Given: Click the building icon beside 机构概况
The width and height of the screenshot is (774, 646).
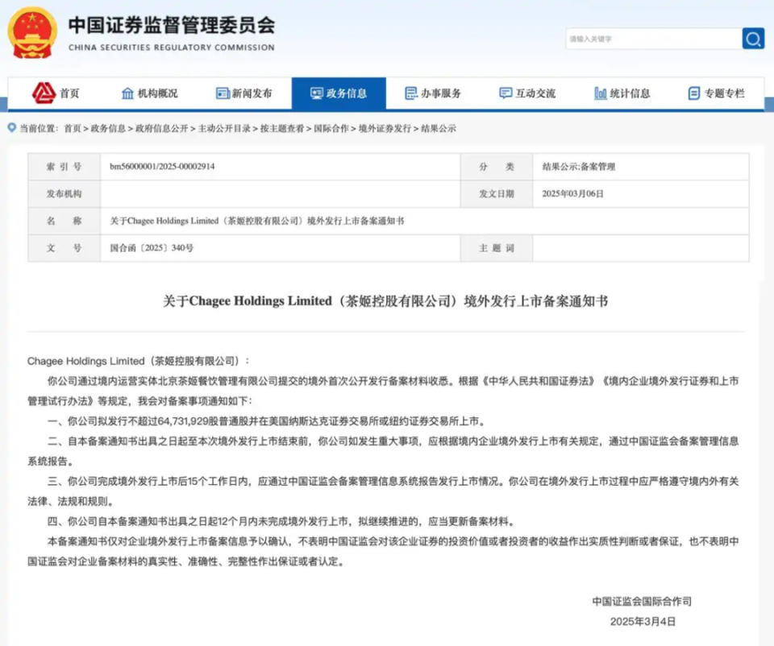Looking at the screenshot, I should coord(128,93).
